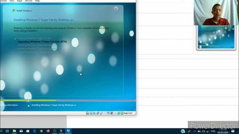This screenshot has height=134, width=239.
Task: Click the Install Windows title icon
Action: [14, 10]
